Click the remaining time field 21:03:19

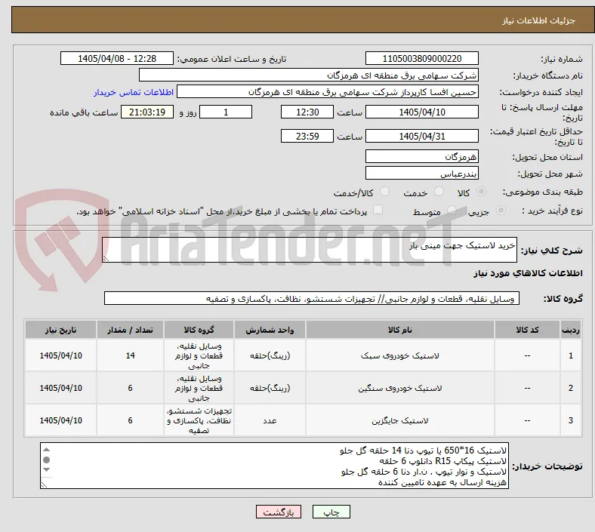[x=147, y=112]
